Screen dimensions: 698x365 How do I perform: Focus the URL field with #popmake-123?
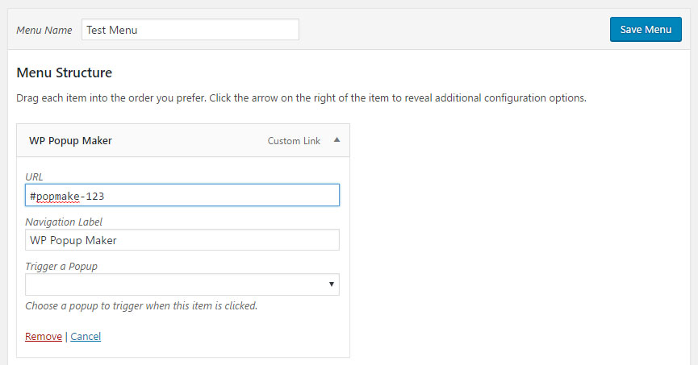click(182, 195)
